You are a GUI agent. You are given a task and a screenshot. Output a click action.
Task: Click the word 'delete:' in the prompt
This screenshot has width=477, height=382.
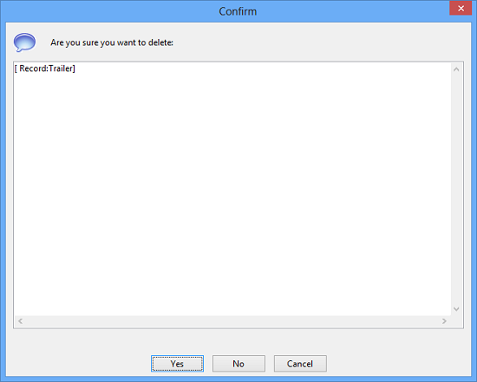coord(160,42)
